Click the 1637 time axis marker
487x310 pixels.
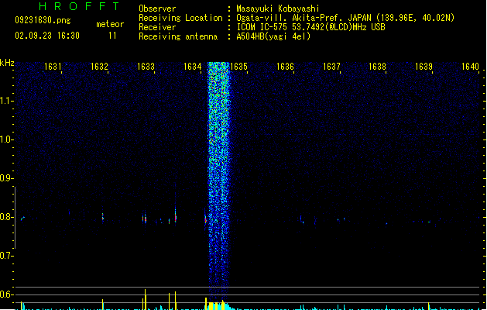click(x=331, y=67)
